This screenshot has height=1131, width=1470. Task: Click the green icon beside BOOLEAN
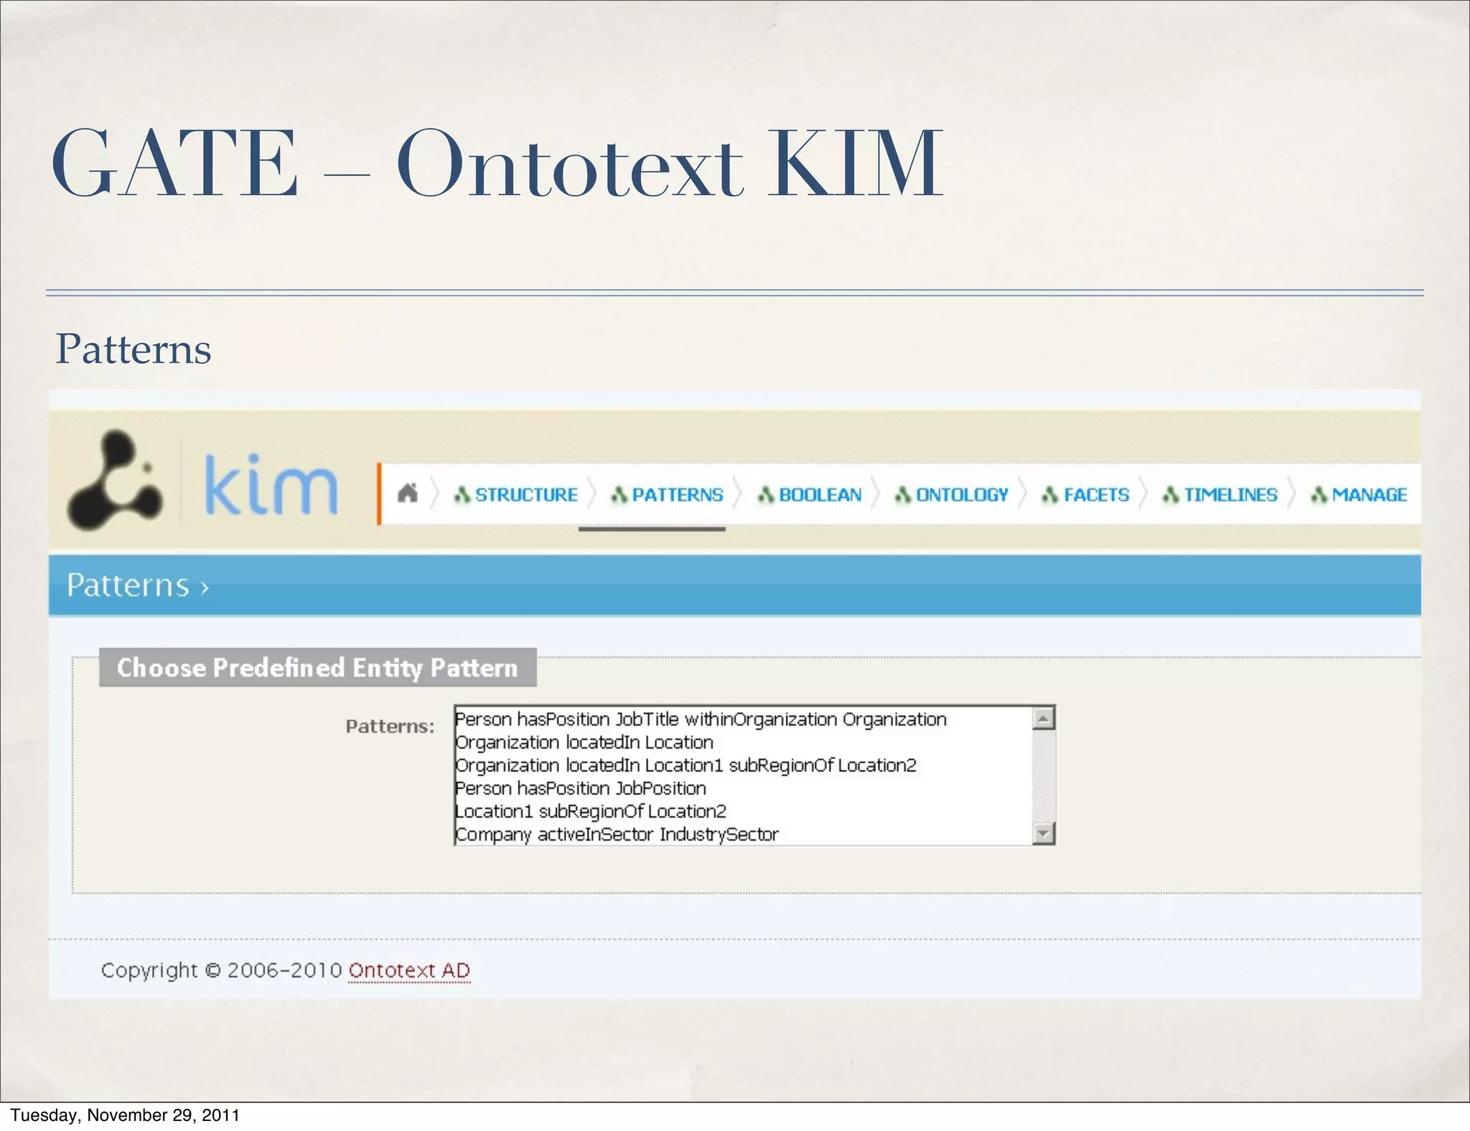click(766, 494)
